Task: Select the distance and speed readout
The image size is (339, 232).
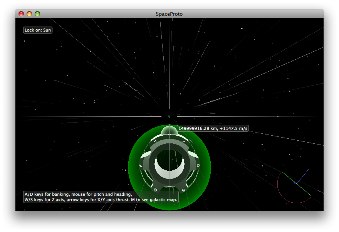Action: coord(213,128)
